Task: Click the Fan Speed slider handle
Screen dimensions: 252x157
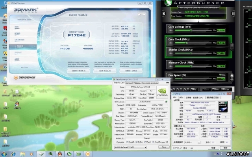Action: pyautogui.click(x=182, y=78)
